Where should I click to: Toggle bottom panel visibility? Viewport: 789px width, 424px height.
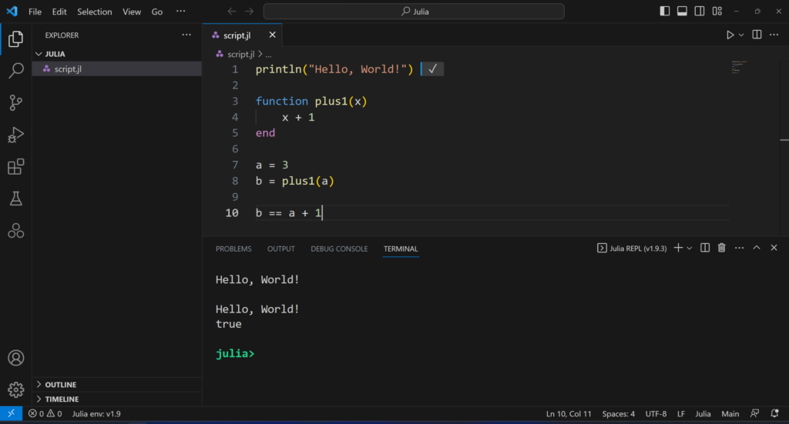682,11
